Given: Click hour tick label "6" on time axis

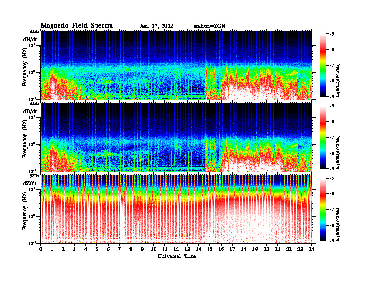Looking at the screenshot, I should tap(108, 250).
